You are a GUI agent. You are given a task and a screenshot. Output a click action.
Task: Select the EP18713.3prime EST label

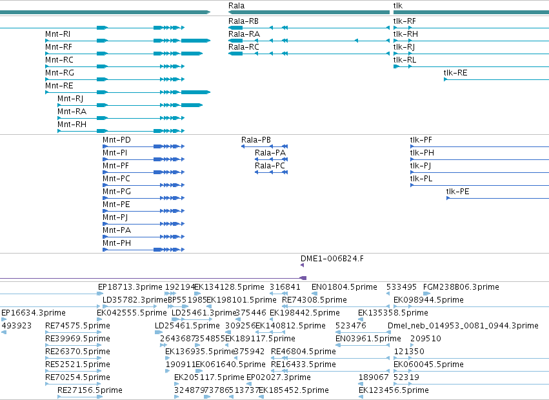pos(130,287)
